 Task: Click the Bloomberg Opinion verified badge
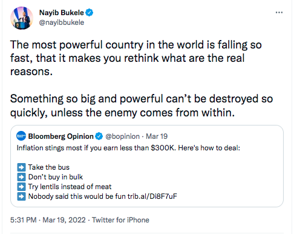[99, 136]
